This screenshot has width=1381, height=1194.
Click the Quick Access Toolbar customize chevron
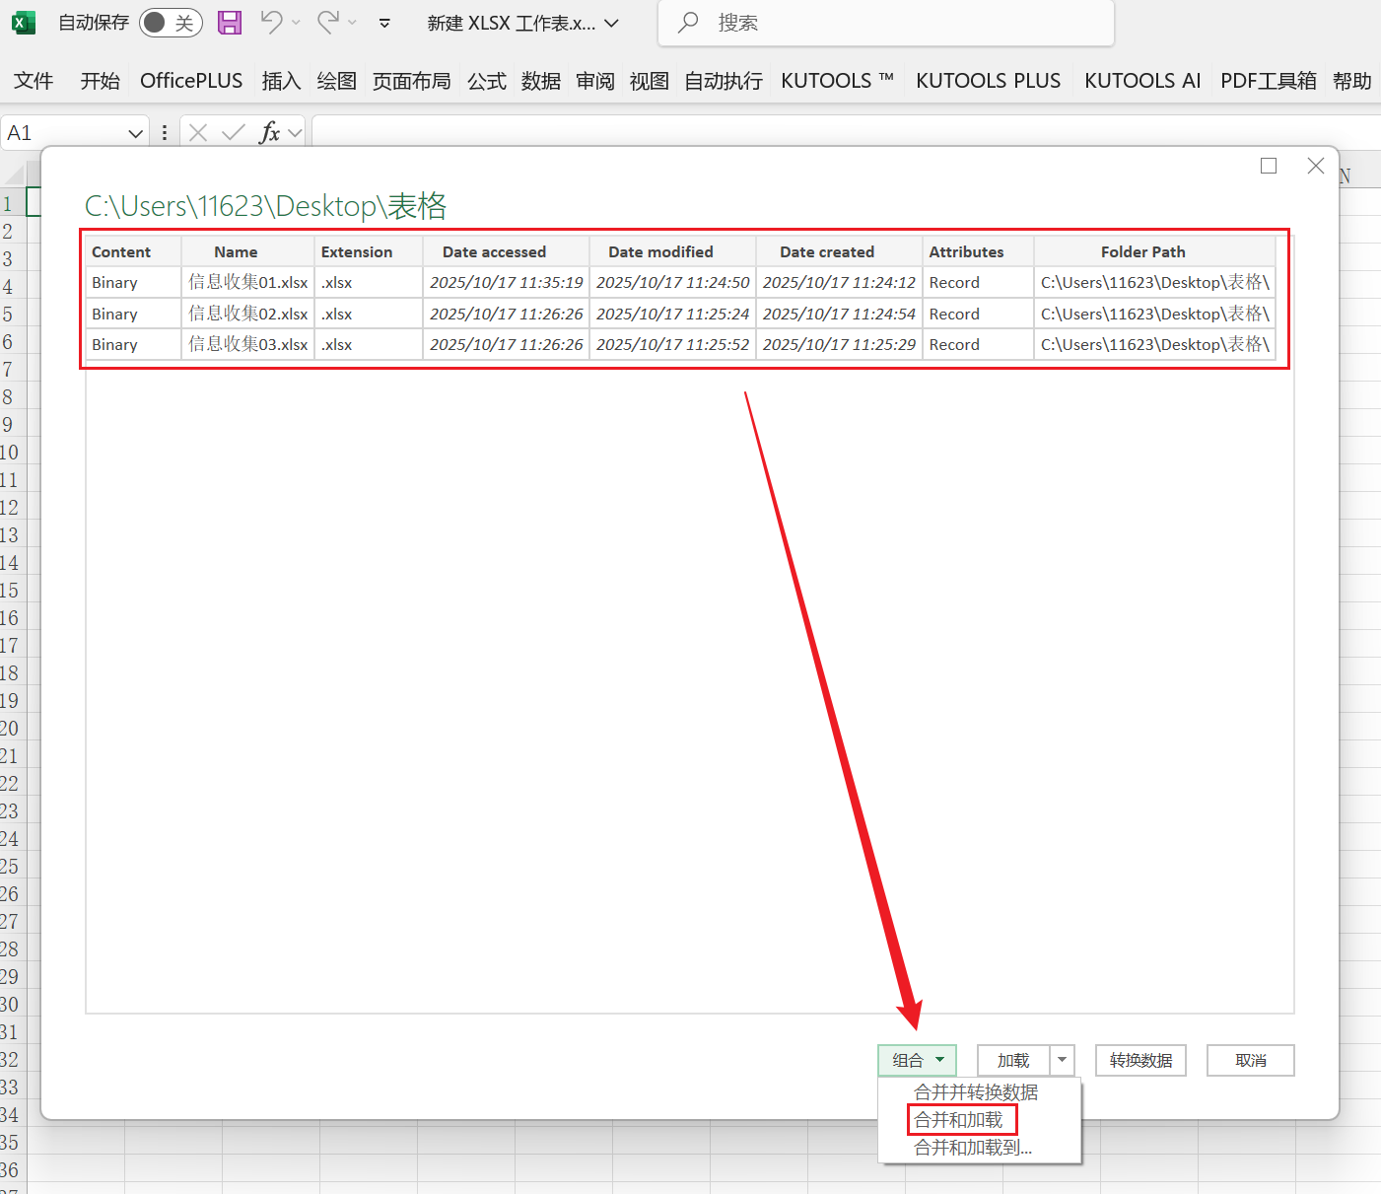[x=384, y=23]
